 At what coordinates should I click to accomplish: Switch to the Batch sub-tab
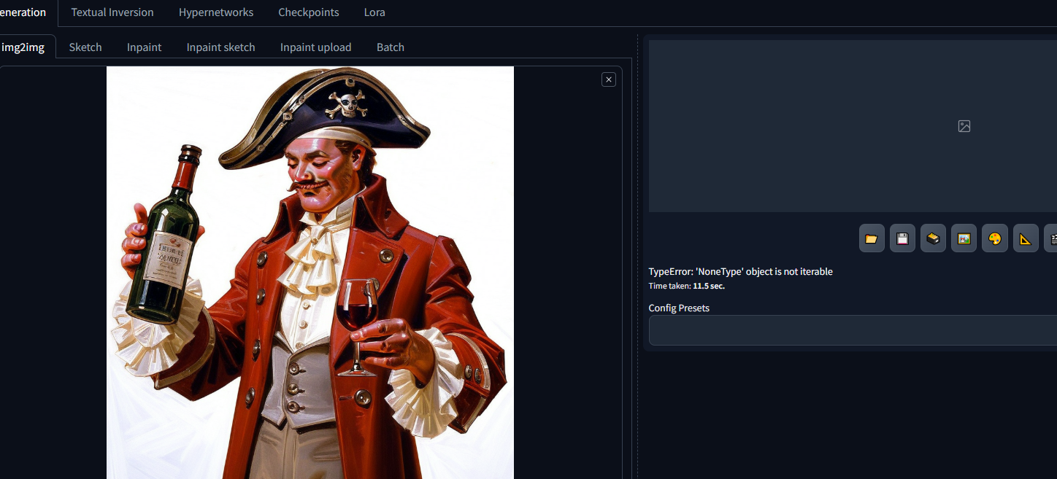(391, 47)
